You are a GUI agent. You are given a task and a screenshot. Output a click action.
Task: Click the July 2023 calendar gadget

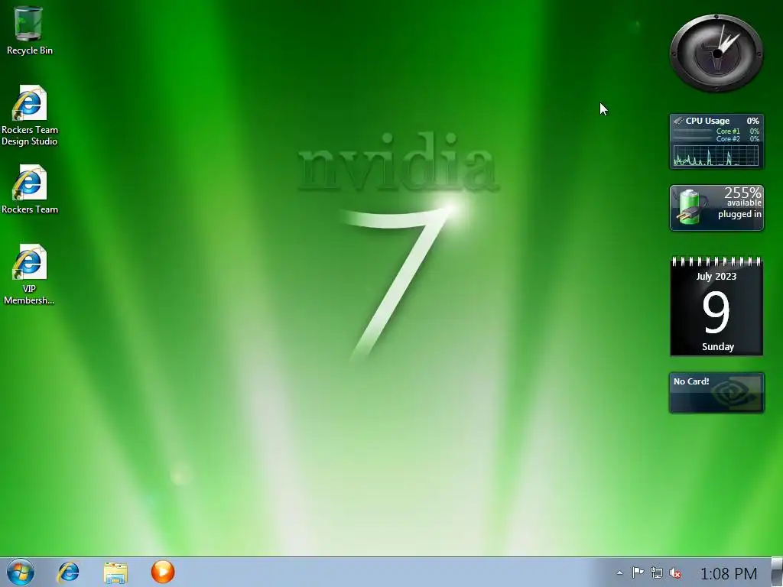pos(716,306)
